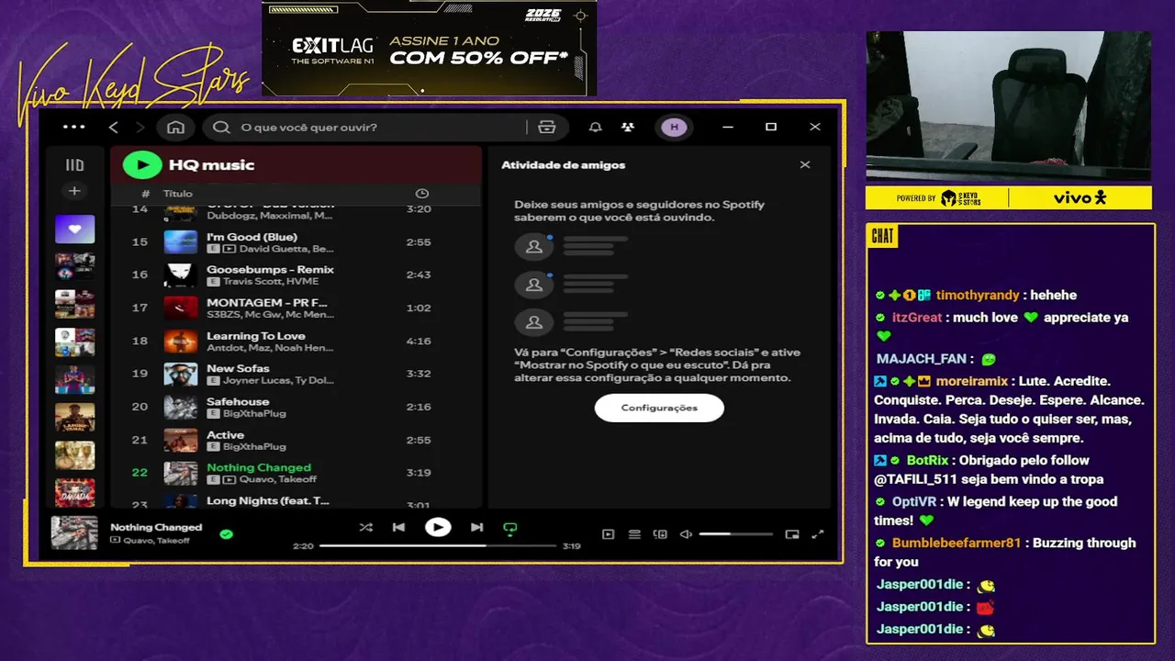Select track Learning To Love
The image size is (1175, 661).
pyautogui.click(x=297, y=341)
